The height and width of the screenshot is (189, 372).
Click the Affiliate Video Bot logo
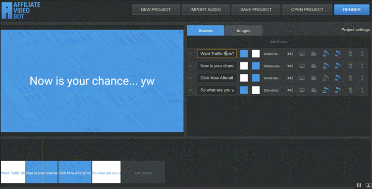pos(21,10)
